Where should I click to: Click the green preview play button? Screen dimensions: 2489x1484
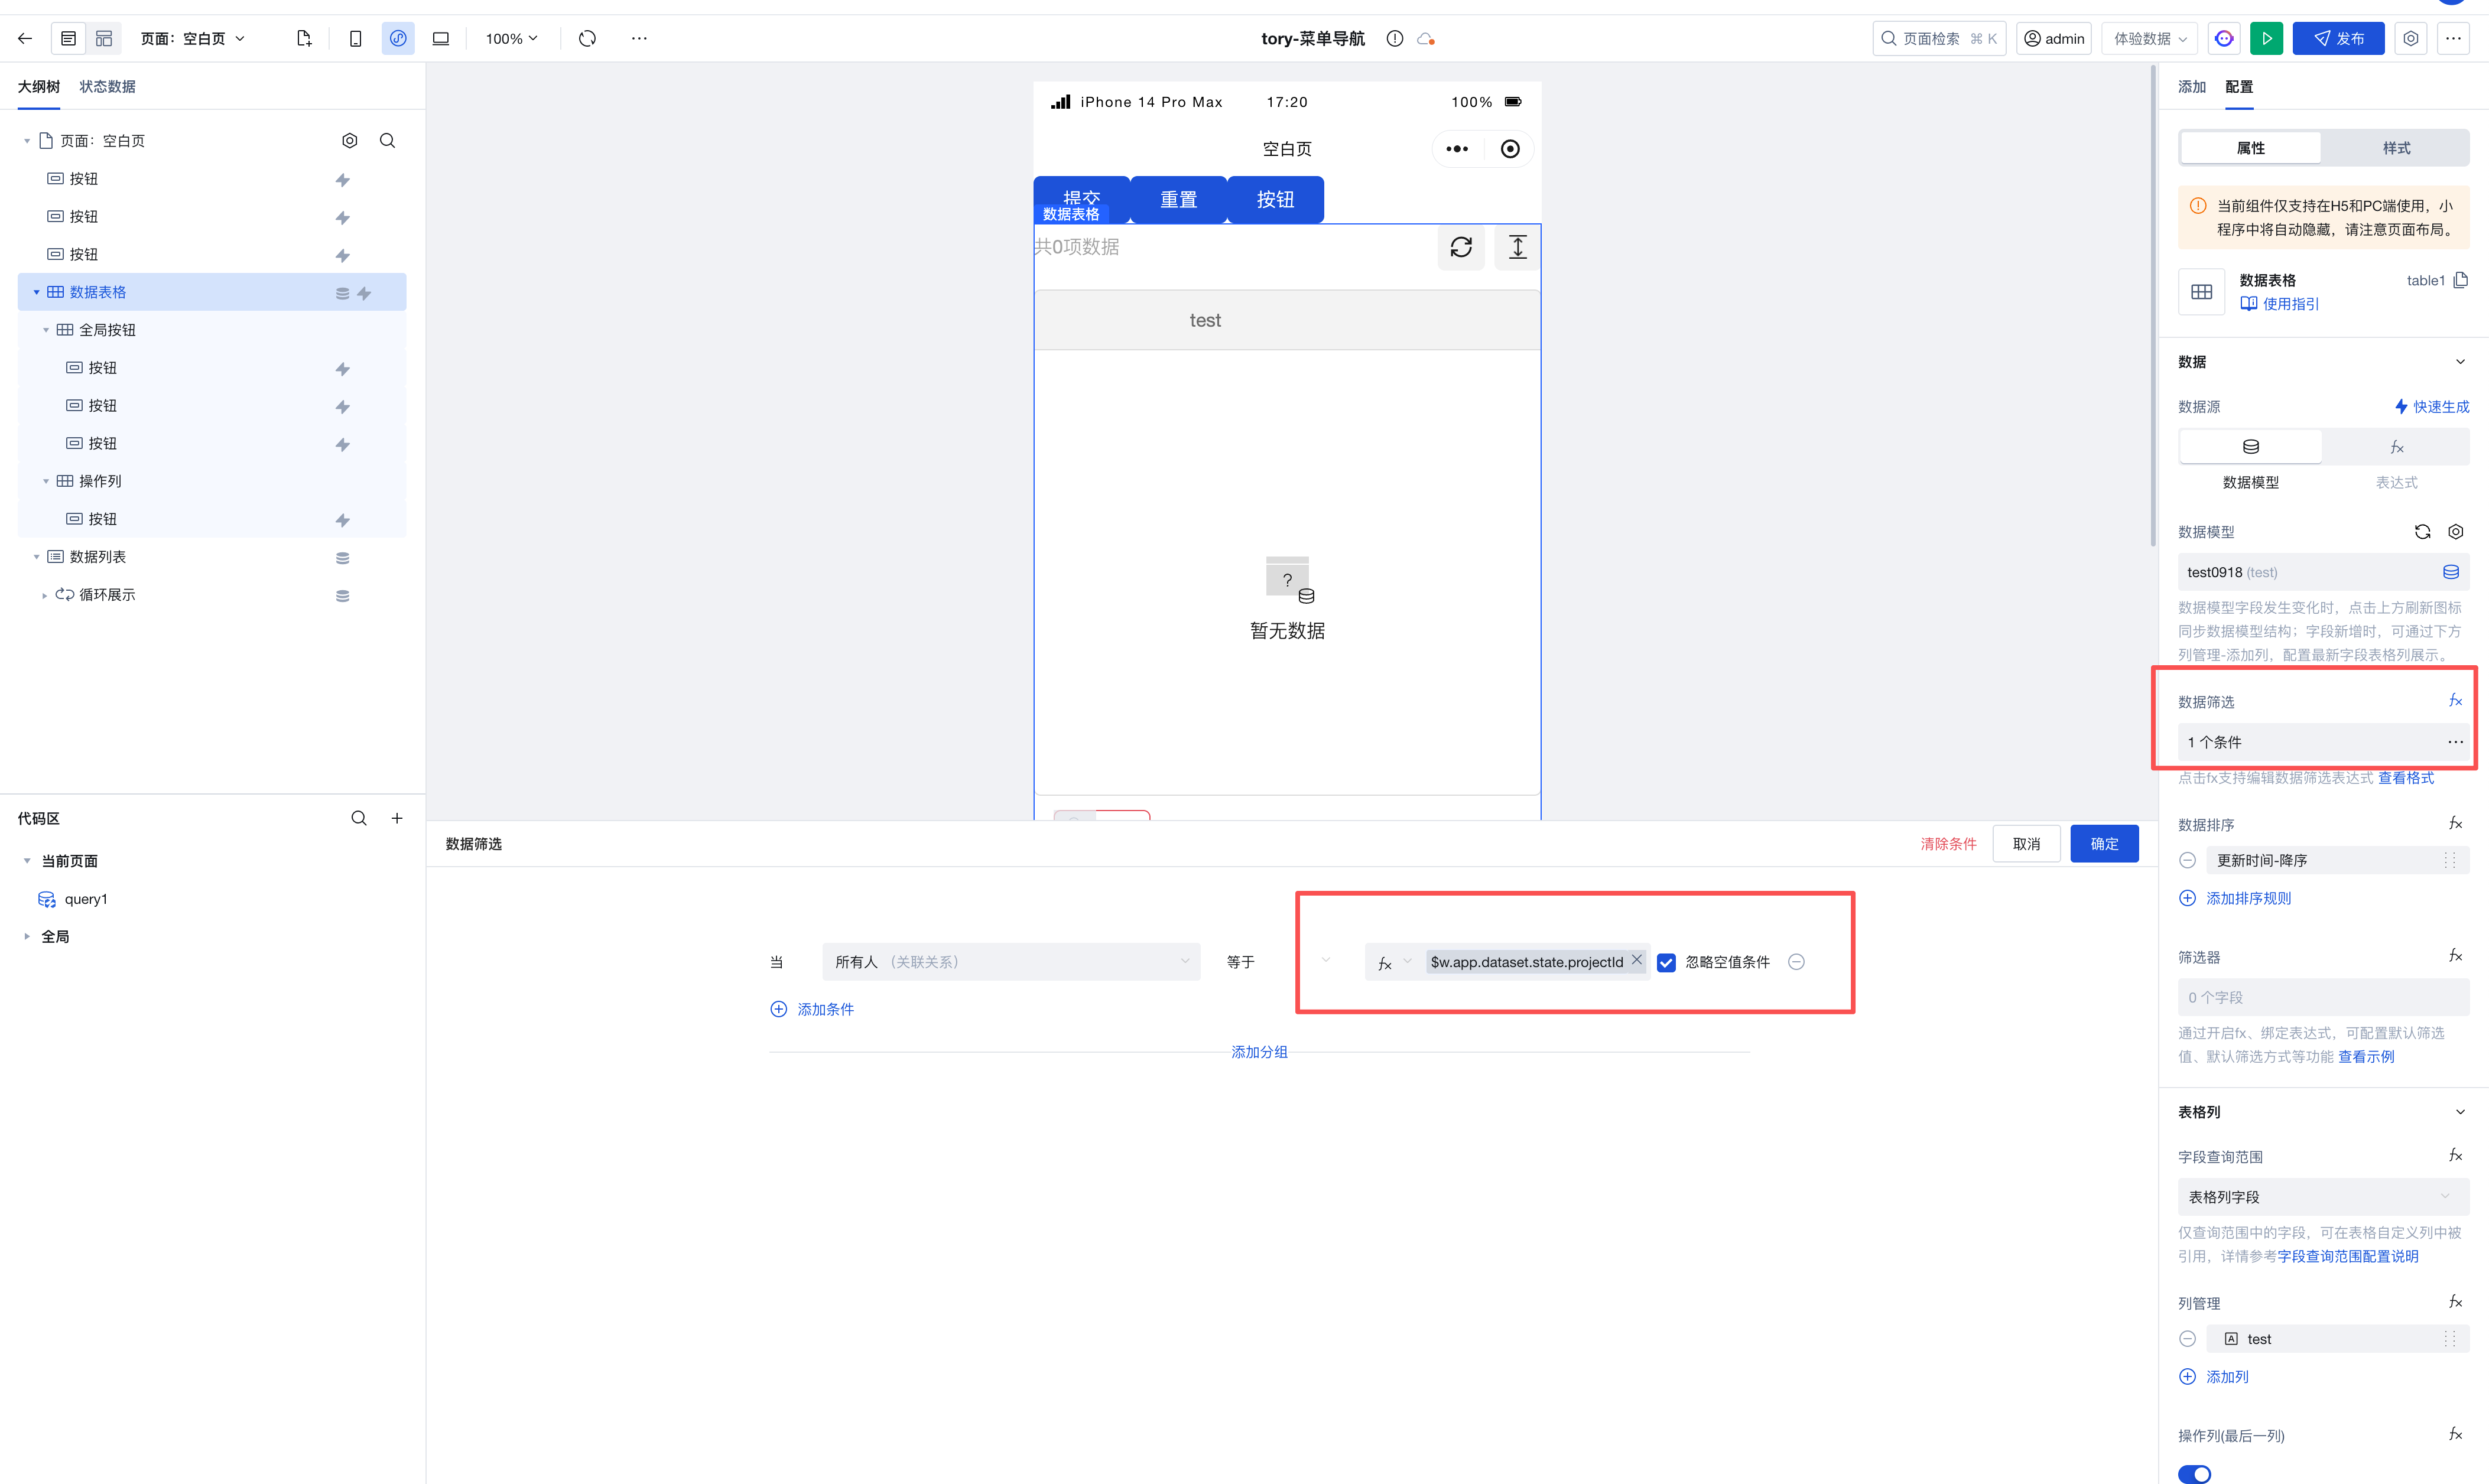tap(2266, 38)
